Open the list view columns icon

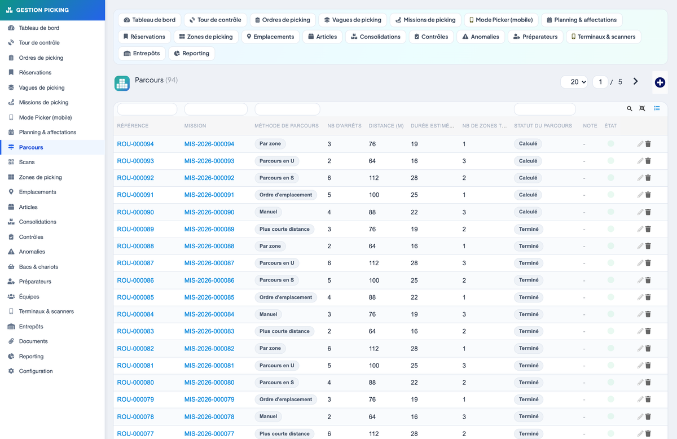657,108
